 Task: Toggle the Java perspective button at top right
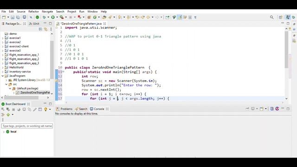click(x=288, y=17)
